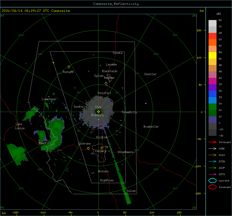Click the large green echo southwest of Banff

[17, 154]
